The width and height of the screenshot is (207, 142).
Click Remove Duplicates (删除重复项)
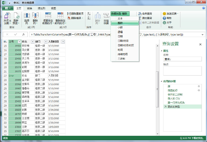click(x=75, y=14)
